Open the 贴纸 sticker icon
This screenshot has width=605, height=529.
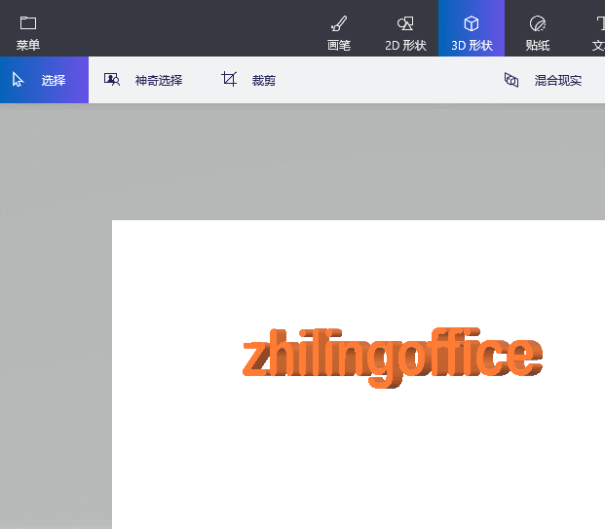(x=537, y=23)
